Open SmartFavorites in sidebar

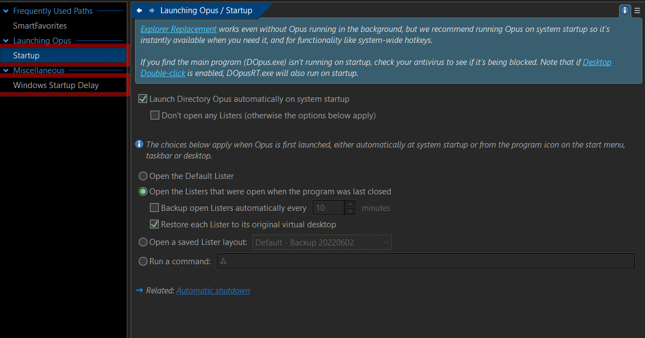tap(40, 26)
